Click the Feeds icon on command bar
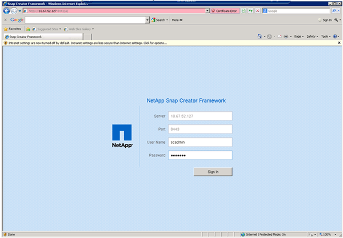Screen dimensions: 343x238 [x=269, y=37]
